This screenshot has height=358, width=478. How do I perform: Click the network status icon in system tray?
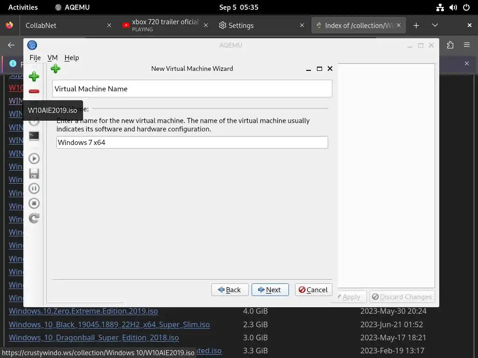(x=440, y=7)
